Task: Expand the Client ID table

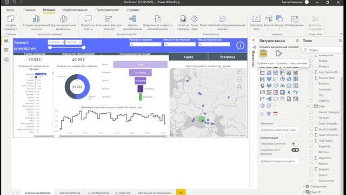Action: pyautogui.click(x=304, y=192)
